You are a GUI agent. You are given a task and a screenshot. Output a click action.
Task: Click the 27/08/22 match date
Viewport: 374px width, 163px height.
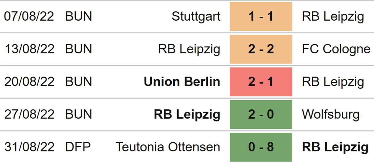tap(29, 114)
